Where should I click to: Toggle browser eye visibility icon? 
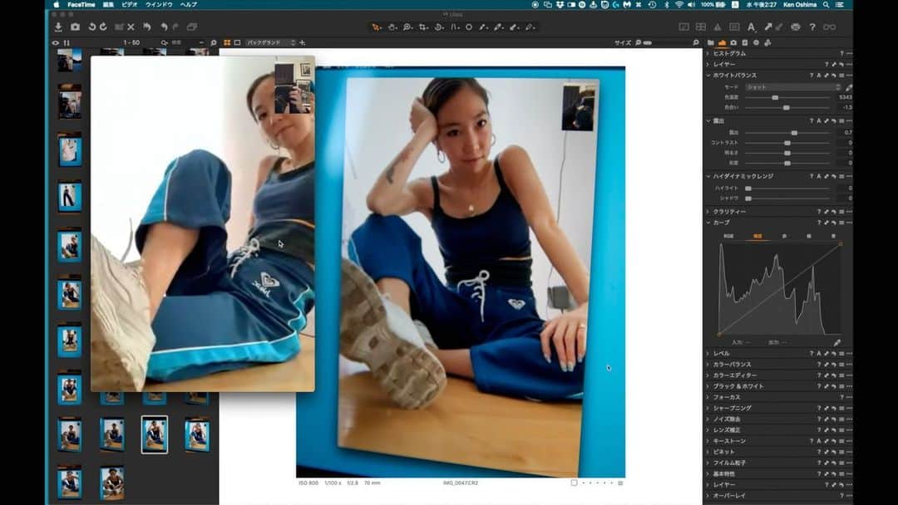click(x=56, y=43)
